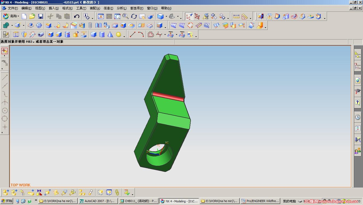Open the 工具(T) Tools menu
Viewport: 363px width, 205px height.
click(x=81, y=8)
